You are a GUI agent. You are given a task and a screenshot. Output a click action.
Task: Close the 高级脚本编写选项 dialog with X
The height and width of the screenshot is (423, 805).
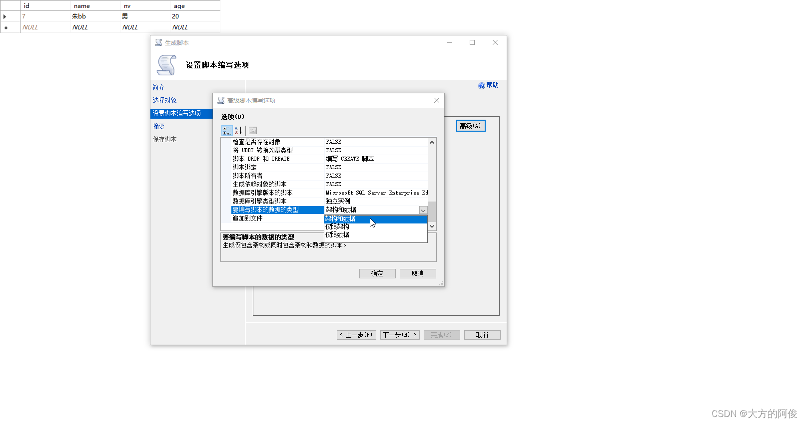tap(437, 100)
